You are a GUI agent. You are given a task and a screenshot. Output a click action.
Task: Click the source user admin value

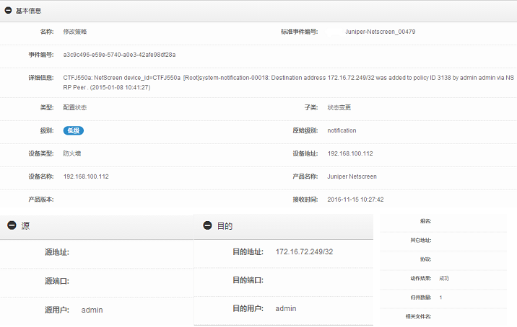92,310
